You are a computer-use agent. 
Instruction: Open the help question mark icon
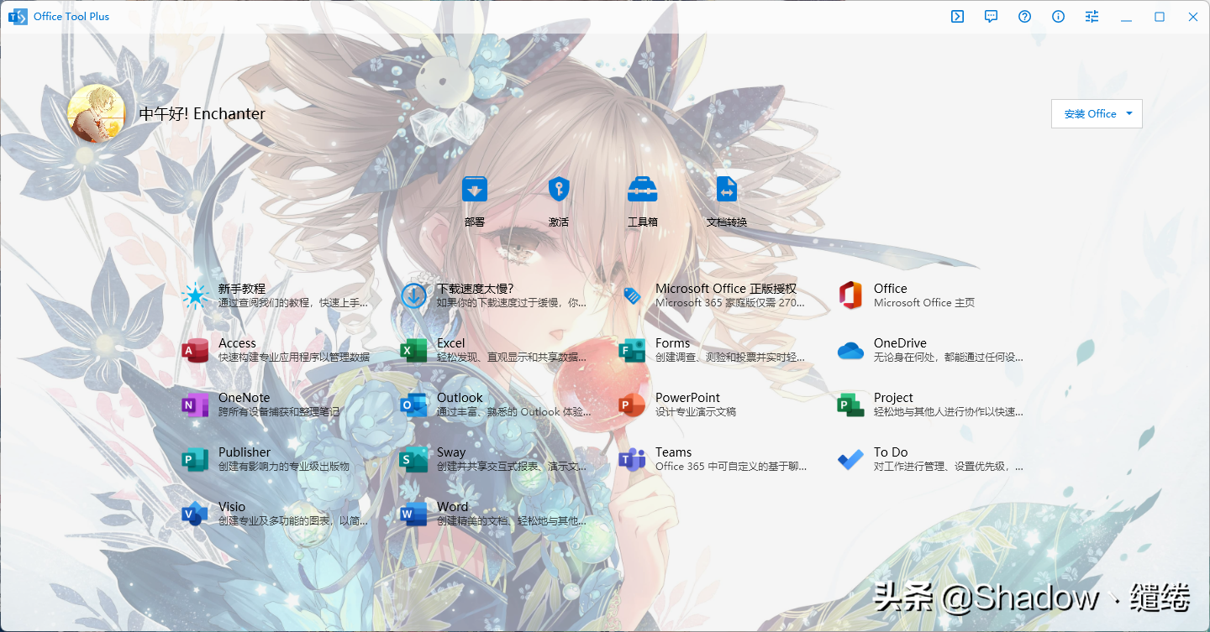pos(1024,16)
